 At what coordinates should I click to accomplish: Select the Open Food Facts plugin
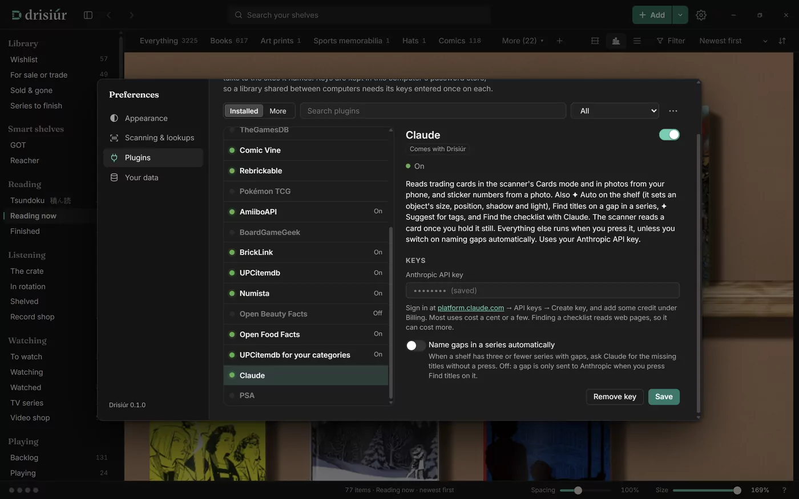pos(306,334)
